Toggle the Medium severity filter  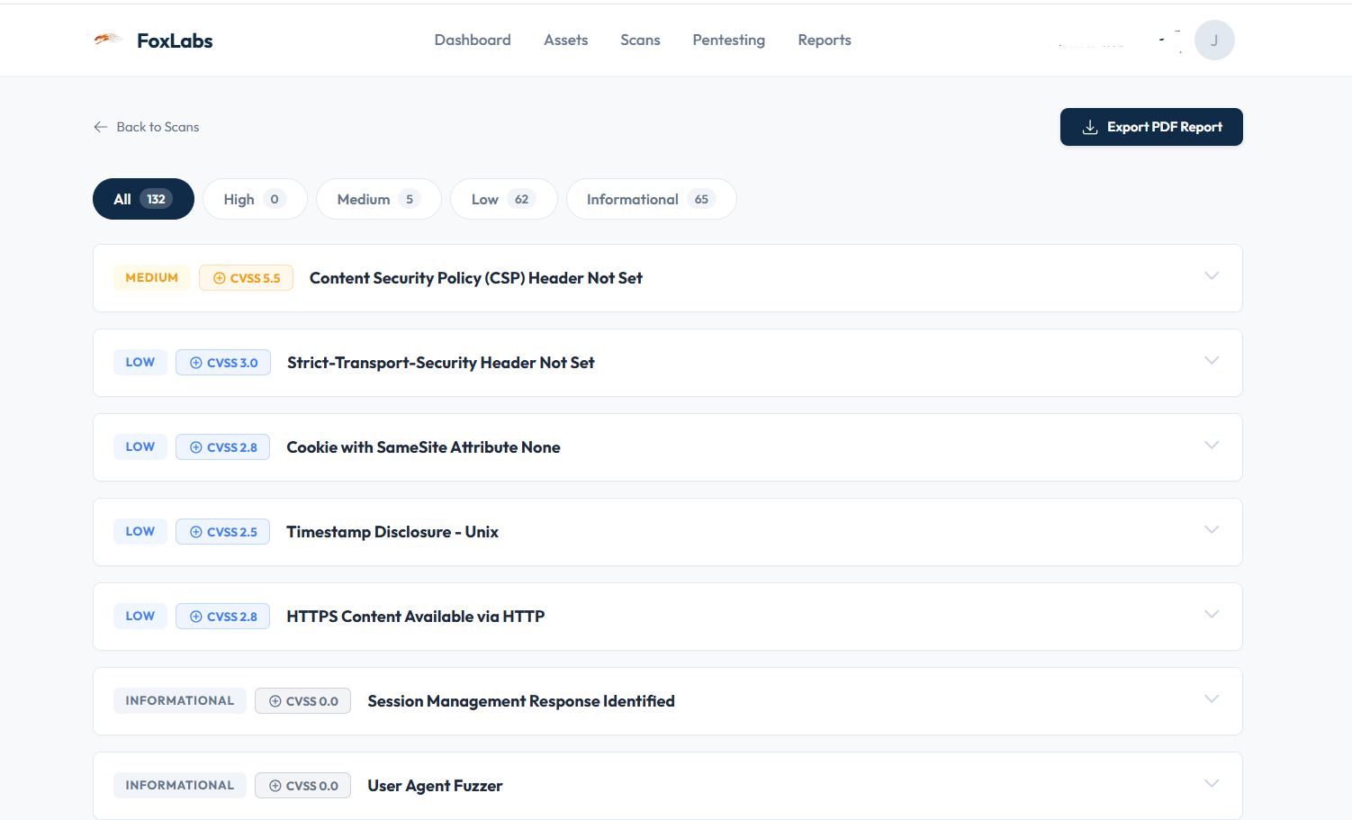tap(378, 198)
